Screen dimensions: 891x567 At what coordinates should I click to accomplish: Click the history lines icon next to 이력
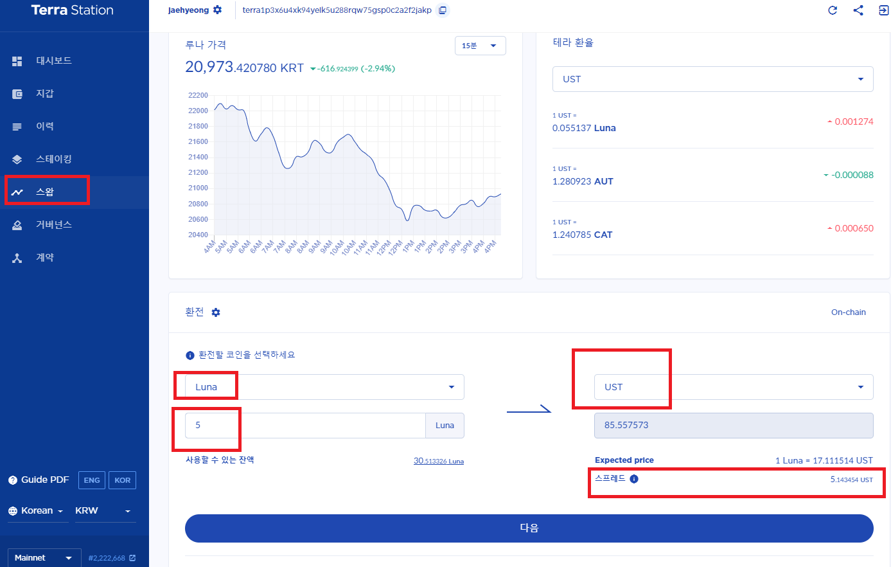point(17,127)
